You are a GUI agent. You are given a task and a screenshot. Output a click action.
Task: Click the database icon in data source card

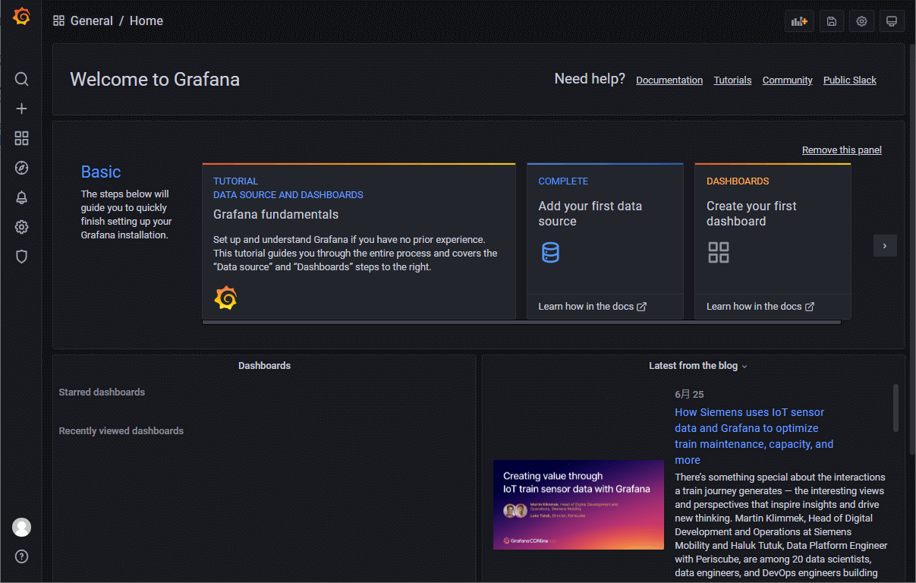[x=551, y=252]
